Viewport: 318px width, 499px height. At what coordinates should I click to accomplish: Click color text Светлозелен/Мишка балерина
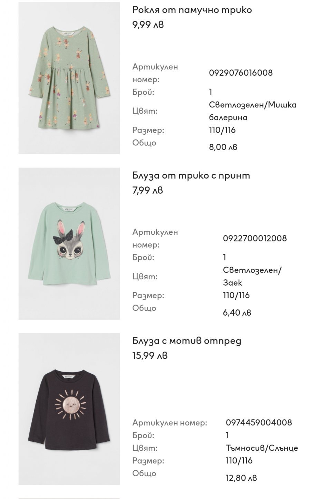[x=253, y=111]
